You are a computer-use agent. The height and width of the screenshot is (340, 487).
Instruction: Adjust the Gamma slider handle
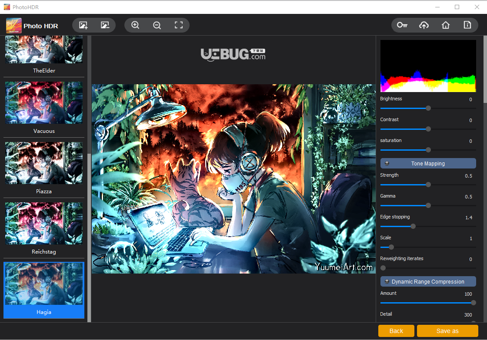428,205
